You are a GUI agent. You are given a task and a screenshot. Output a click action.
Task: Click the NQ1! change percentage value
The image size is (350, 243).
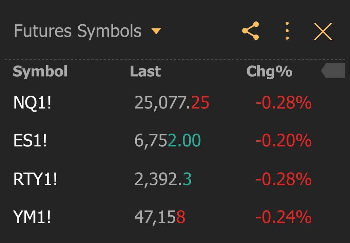284,103
